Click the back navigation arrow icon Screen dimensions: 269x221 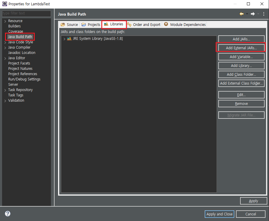click(242, 14)
